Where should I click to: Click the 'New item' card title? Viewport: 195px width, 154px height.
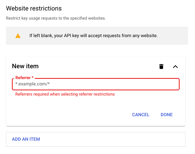[25, 66]
